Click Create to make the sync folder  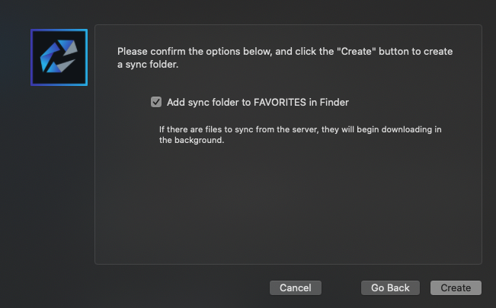click(x=456, y=287)
